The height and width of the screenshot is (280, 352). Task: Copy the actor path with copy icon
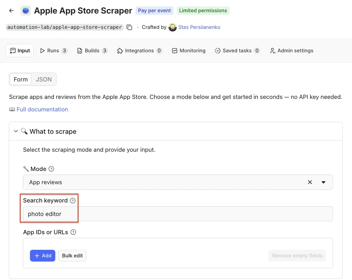click(129, 27)
